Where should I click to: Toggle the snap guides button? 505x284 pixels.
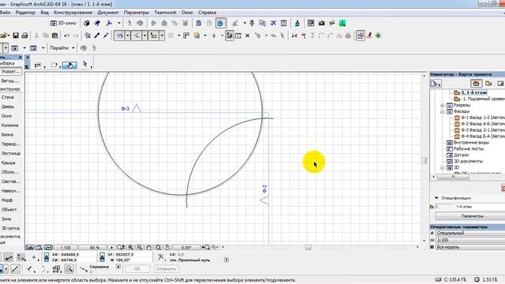[137, 35]
